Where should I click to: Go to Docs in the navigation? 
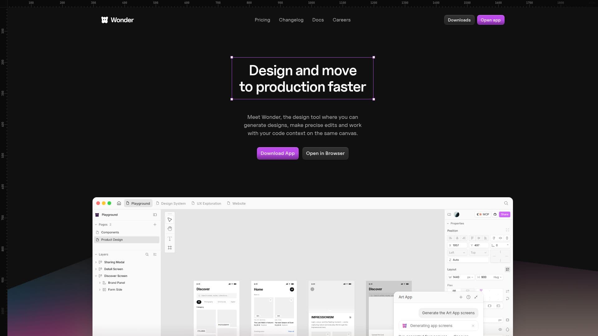[318, 20]
